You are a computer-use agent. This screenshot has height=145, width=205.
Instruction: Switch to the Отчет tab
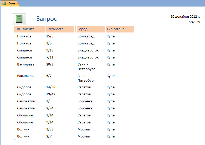coord(10,3)
